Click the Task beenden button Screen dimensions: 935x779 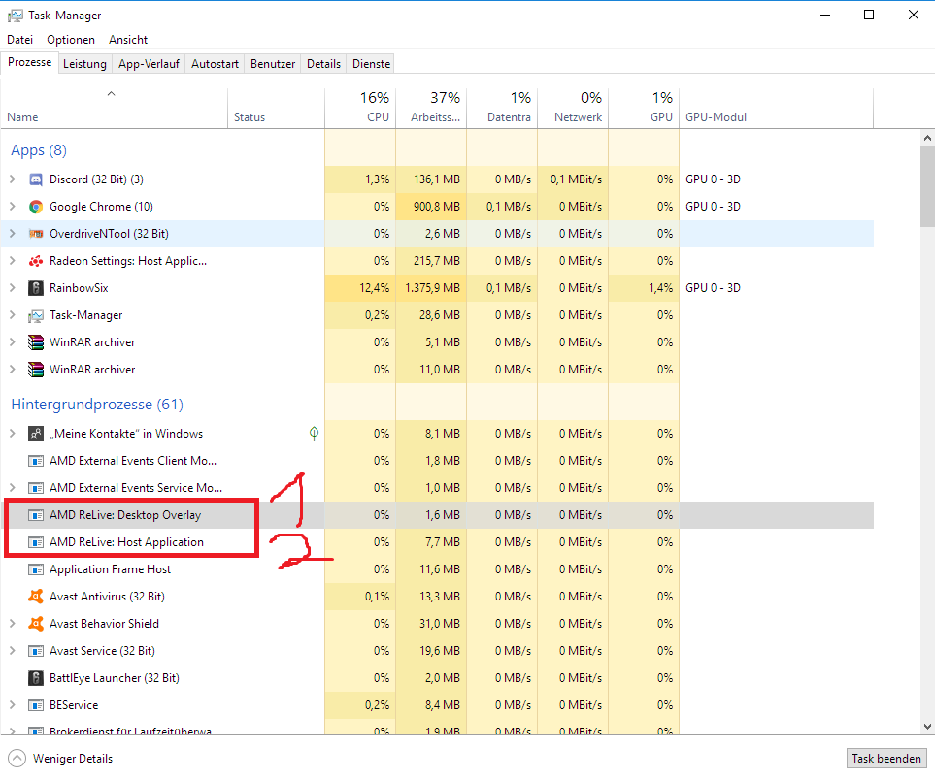(886, 758)
